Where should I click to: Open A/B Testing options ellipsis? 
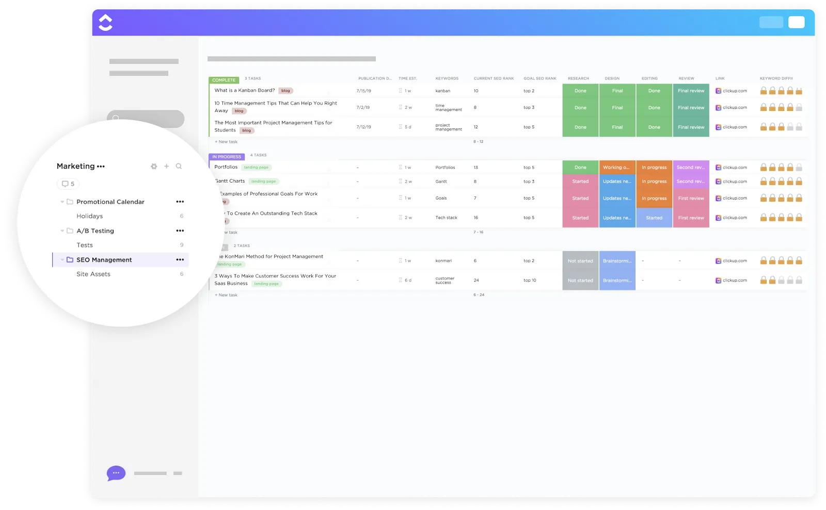click(x=180, y=231)
